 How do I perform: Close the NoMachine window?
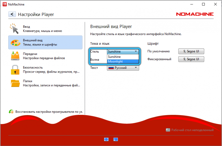(x=215, y=4)
